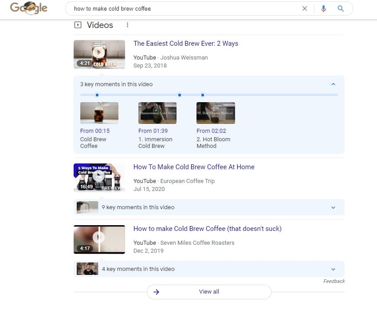Open the three-dot menu beside Videos
Image resolution: width=377 pixels, height=310 pixels.
pos(128,25)
